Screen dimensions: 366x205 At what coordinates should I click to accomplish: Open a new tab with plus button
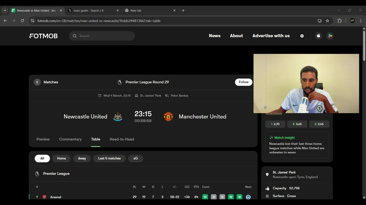point(183,11)
